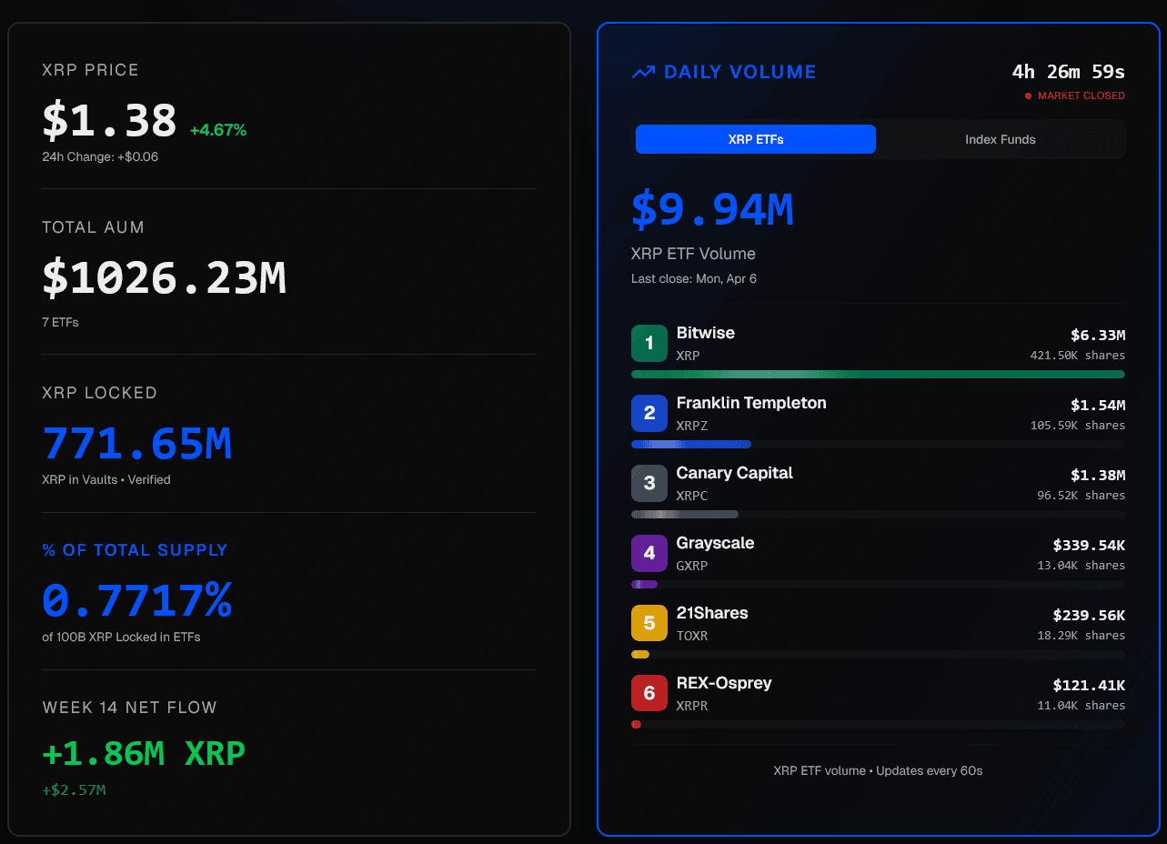Click the 0.7717% of total supply value

tap(136, 601)
